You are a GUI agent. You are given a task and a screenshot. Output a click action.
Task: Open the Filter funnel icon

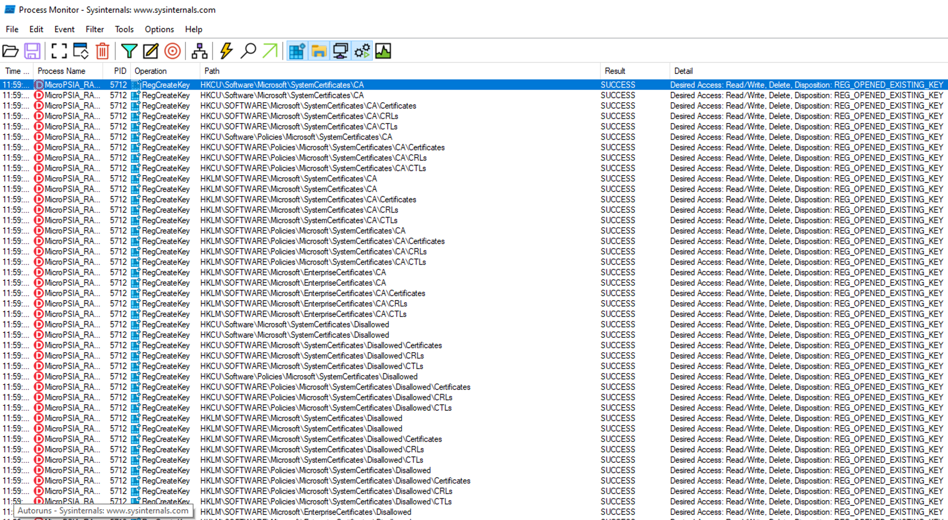[x=129, y=51]
